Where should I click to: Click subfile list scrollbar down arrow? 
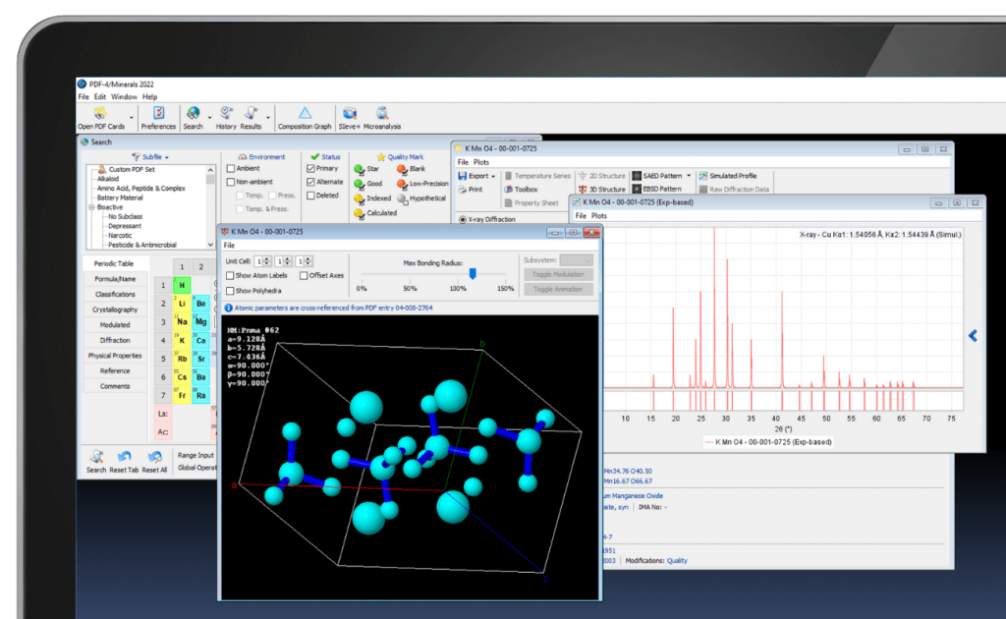[x=210, y=245]
